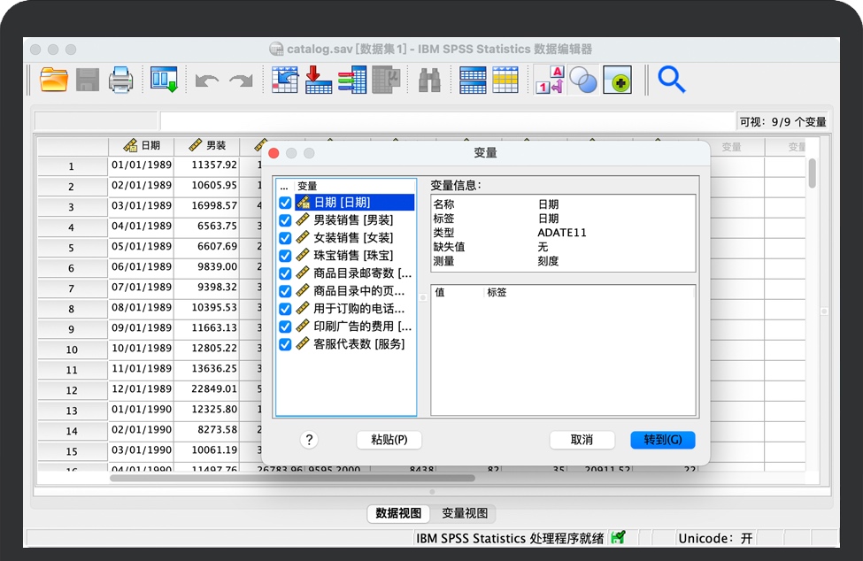Image resolution: width=863 pixels, height=561 pixels.
Task: Click the Value Labels icon in toolbar
Action: (x=550, y=81)
